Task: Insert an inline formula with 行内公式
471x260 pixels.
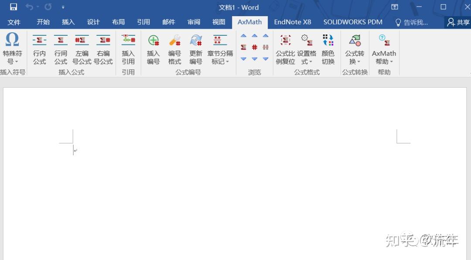Action: 39,49
